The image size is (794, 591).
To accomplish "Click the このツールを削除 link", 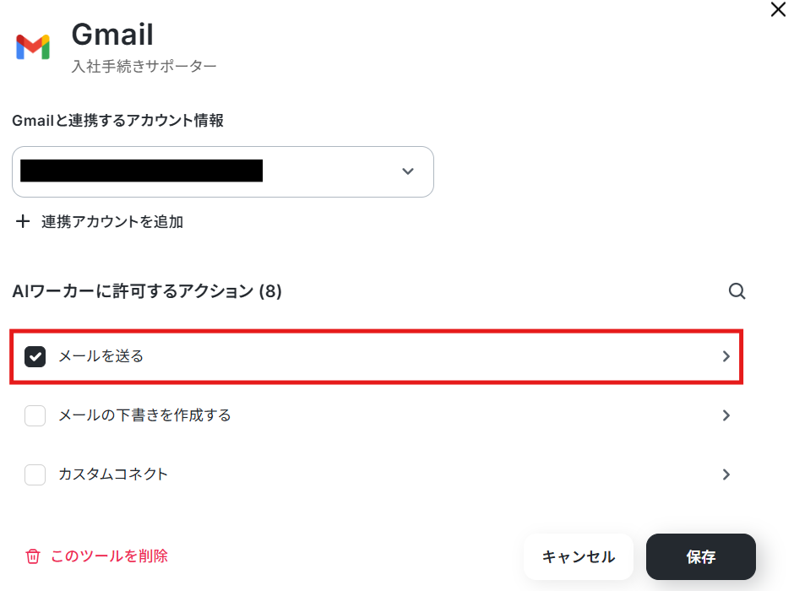I will pyautogui.click(x=109, y=556).
